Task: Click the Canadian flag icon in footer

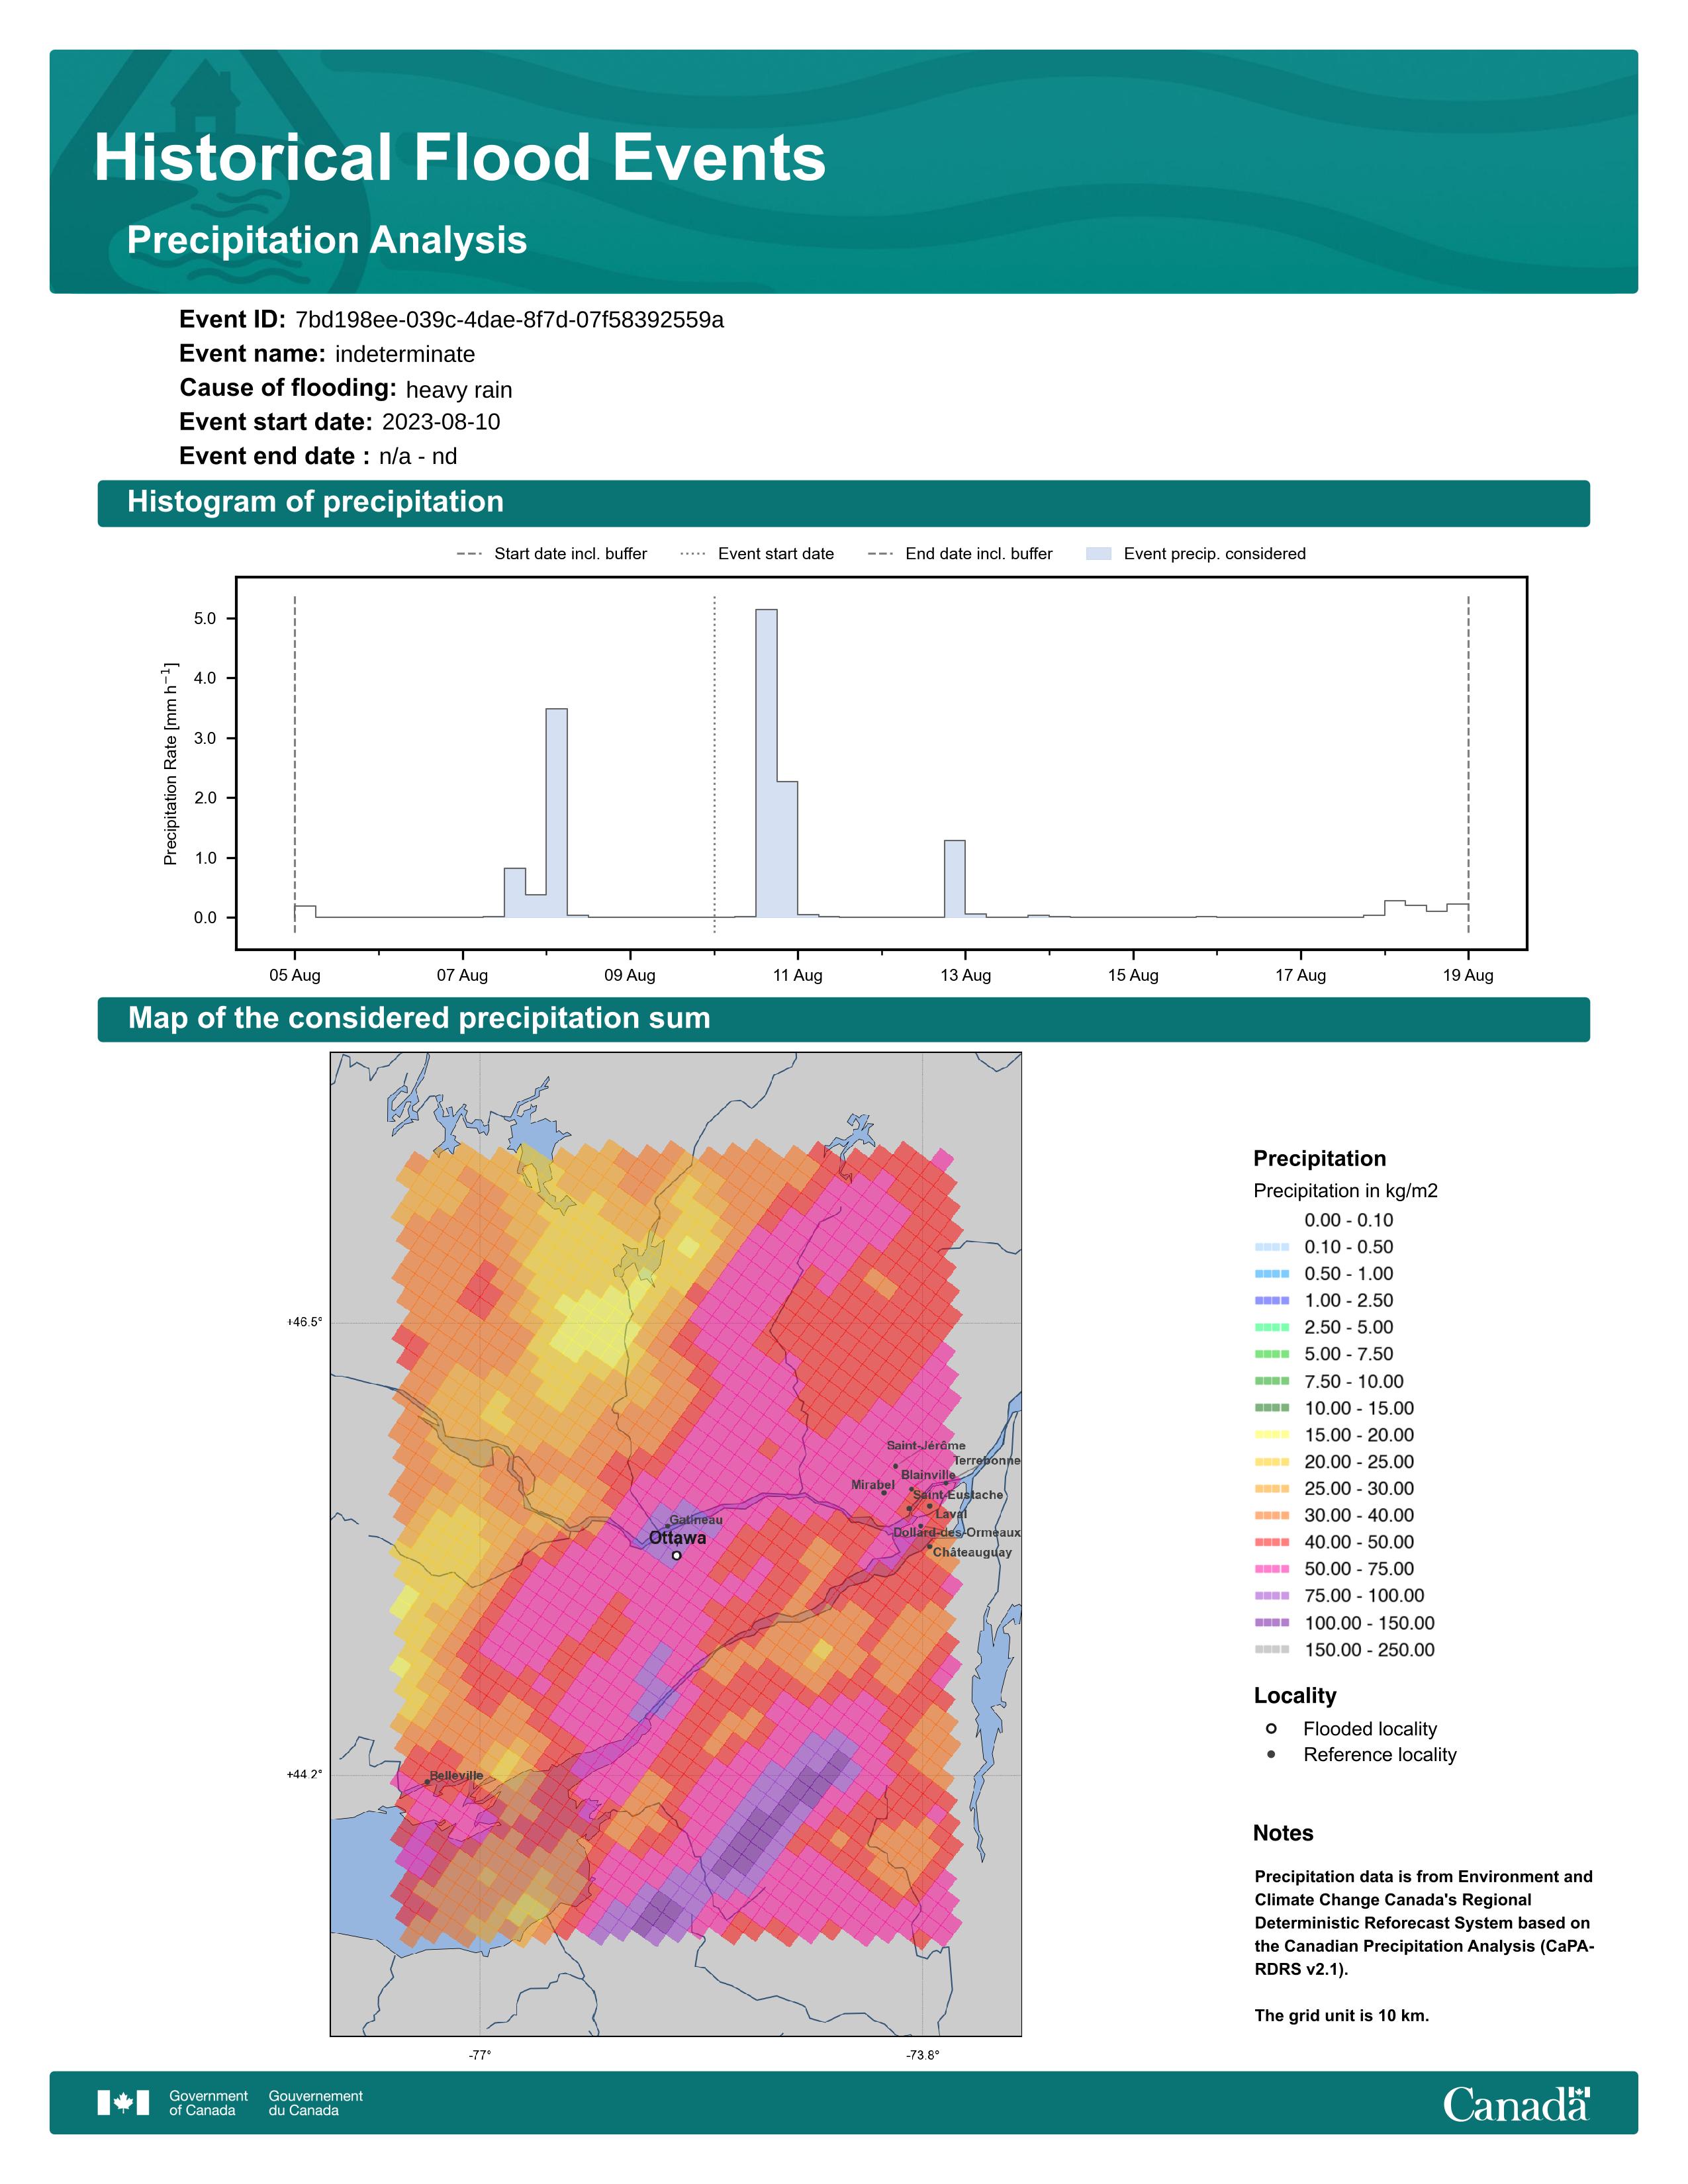Action: click(123, 2102)
